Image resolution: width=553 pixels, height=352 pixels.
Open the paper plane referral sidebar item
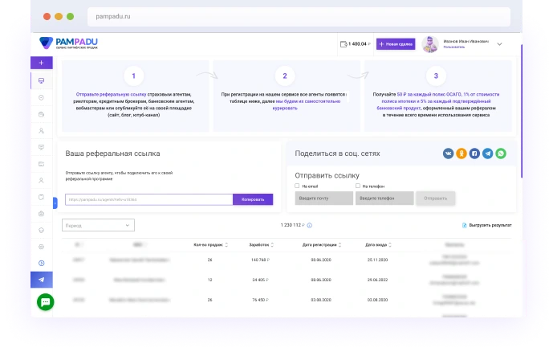[x=41, y=279]
